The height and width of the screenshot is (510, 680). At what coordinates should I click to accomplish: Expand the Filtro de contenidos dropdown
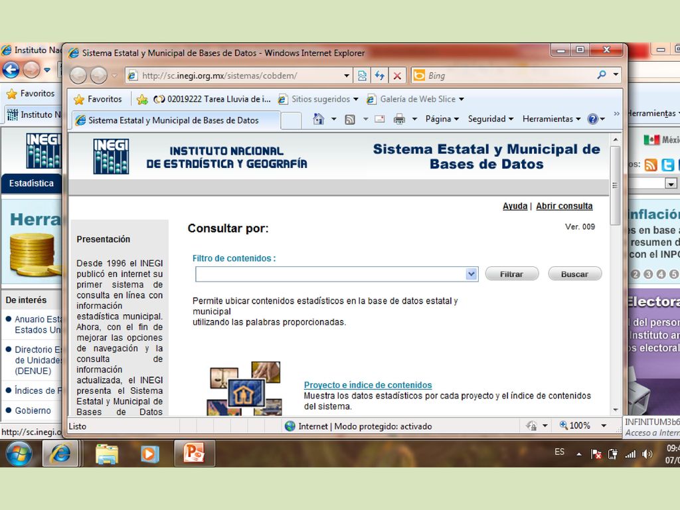coord(471,274)
